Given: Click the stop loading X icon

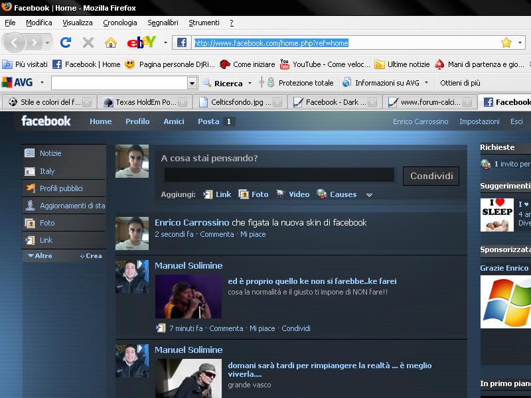Looking at the screenshot, I should point(88,42).
